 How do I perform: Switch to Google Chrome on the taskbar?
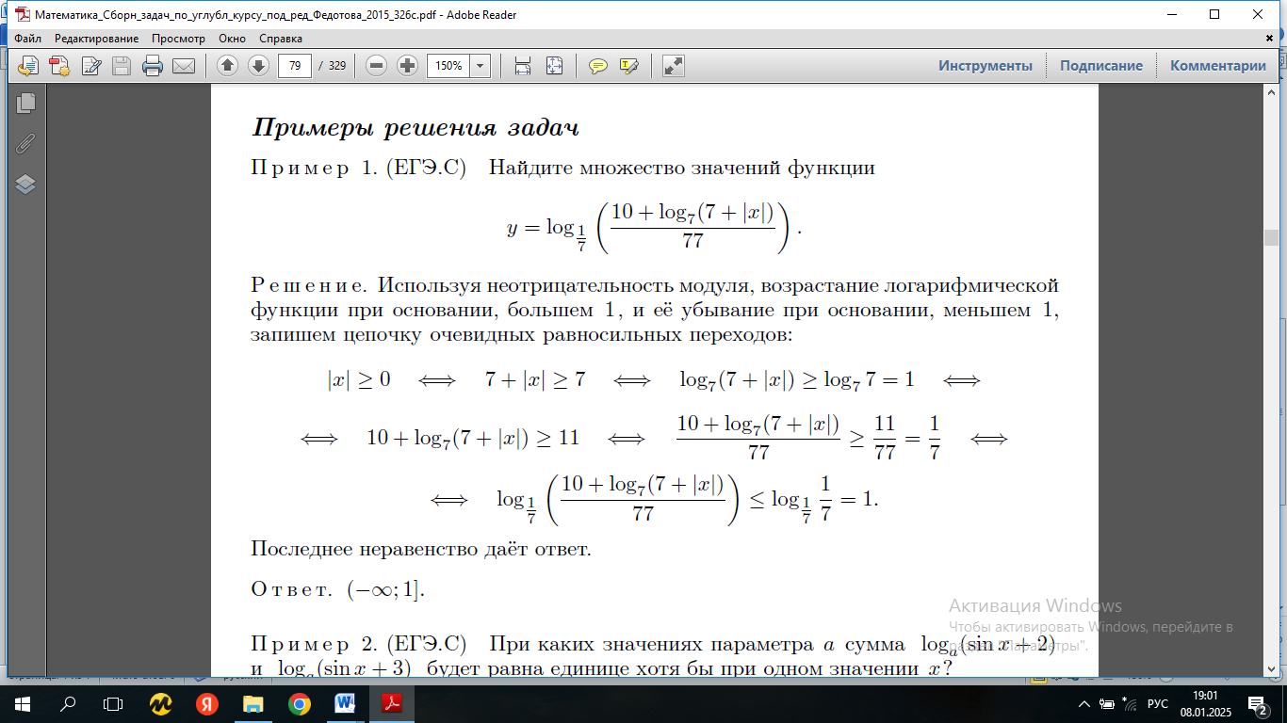(x=300, y=703)
